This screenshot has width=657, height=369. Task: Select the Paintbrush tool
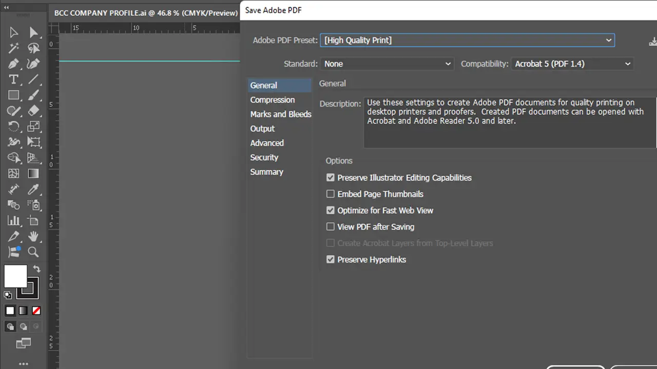click(x=34, y=95)
